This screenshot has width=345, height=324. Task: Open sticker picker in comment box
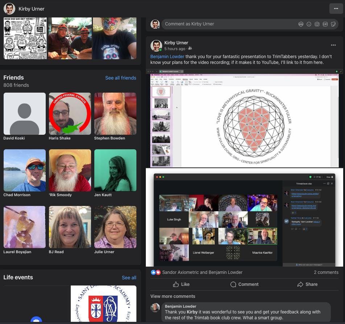click(333, 24)
